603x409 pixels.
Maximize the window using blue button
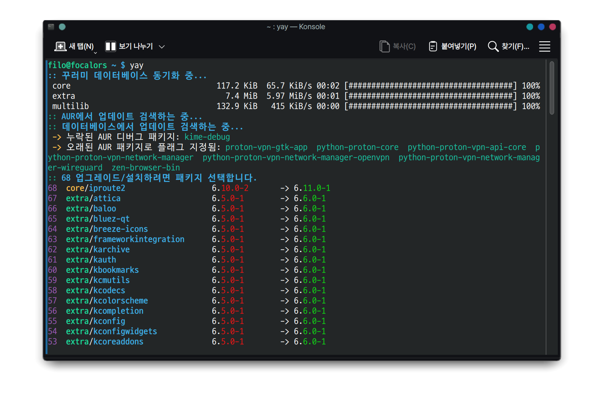pos(541,27)
